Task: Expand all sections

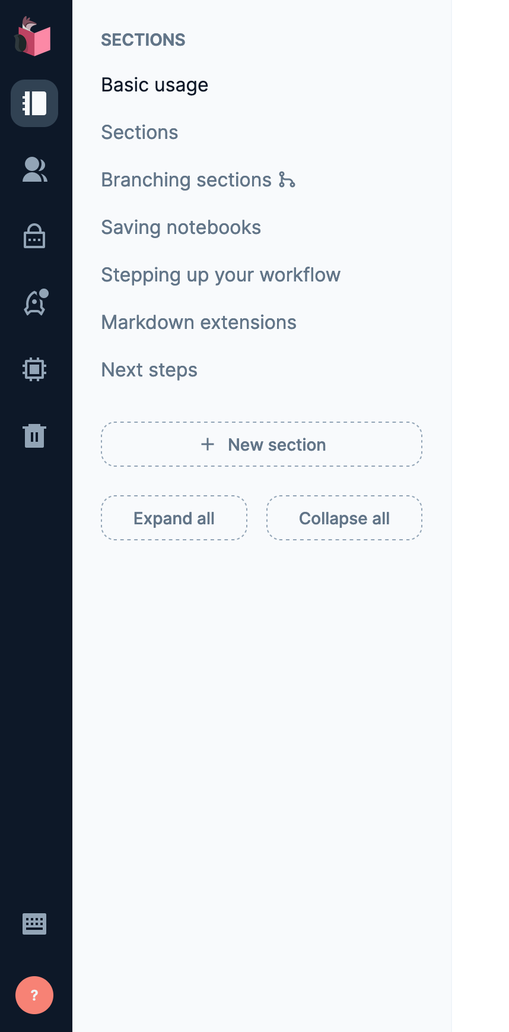Action: pyautogui.click(x=174, y=518)
